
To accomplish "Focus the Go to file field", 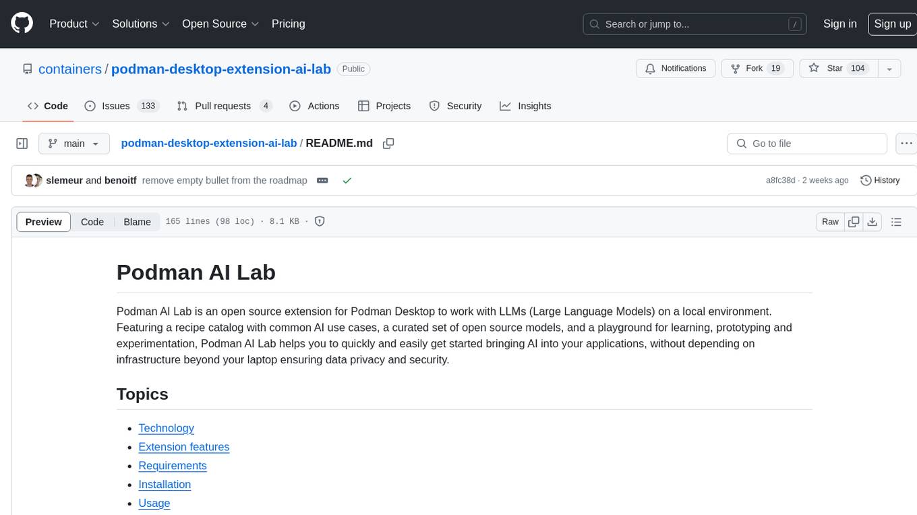I will tap(807, 144).
